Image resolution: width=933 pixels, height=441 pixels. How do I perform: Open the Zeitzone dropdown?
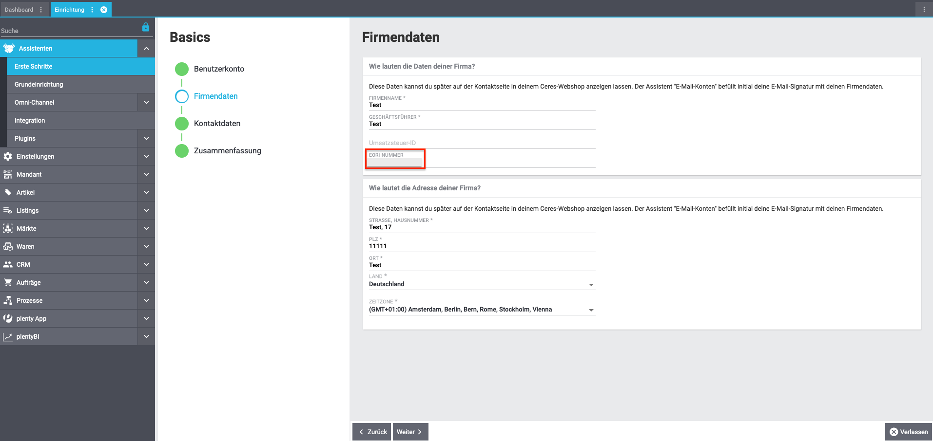pyautogui.click(x=591, y=310)
